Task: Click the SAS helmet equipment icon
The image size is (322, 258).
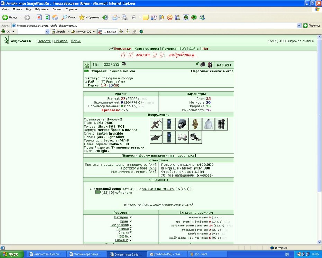Action: tap(182, 124)
